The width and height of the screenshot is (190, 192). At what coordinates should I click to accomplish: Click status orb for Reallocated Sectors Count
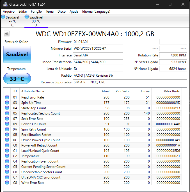[7, 113]
